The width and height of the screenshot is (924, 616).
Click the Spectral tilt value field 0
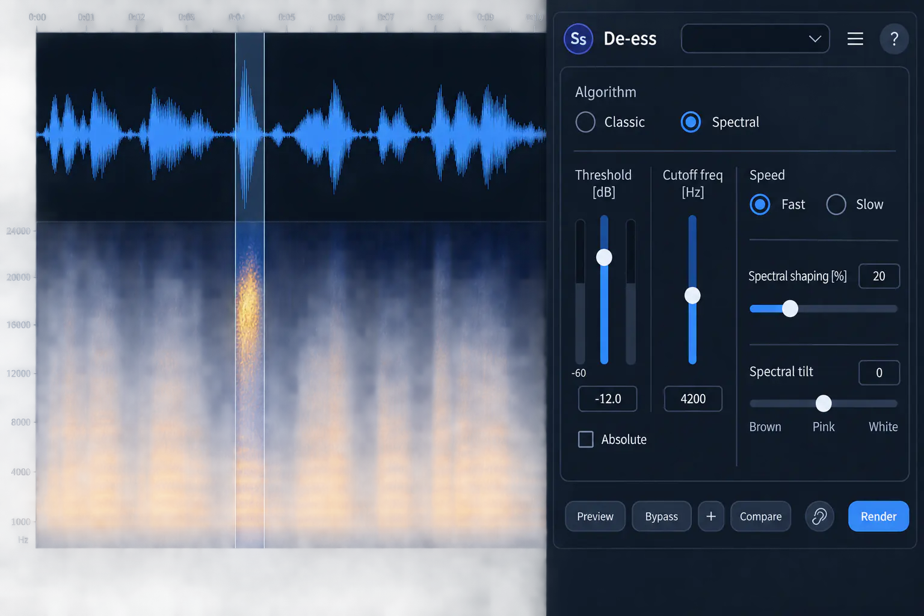[x=879, y=372]
